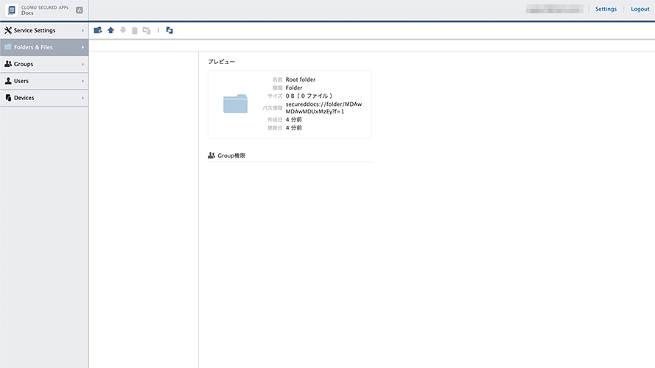Open the Settings link in header

606,9
